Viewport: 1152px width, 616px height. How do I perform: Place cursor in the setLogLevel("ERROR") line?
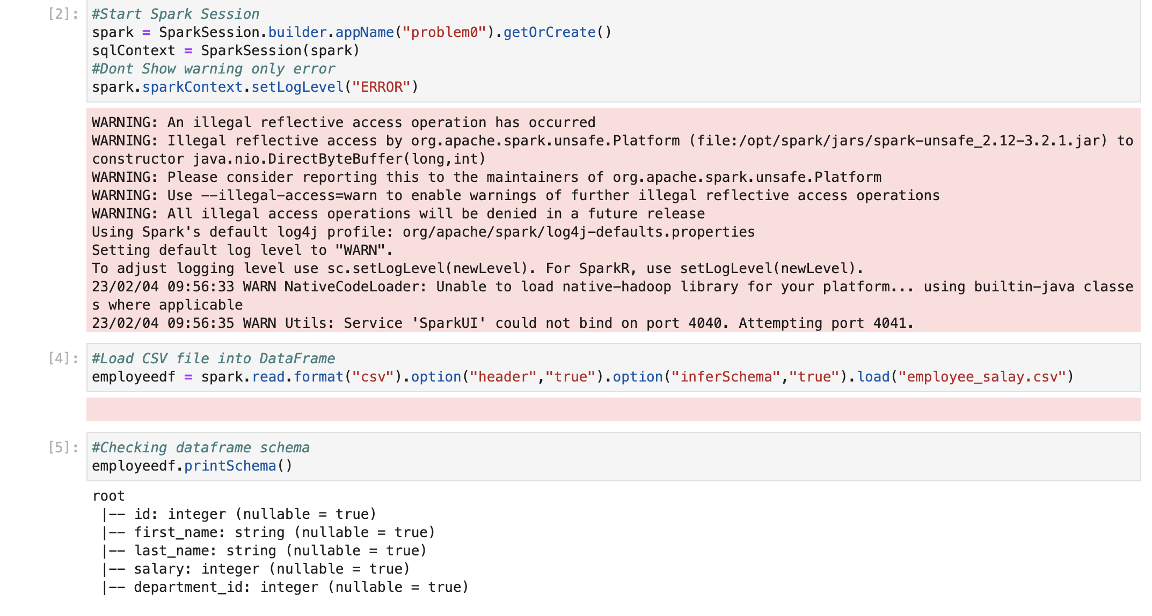(x=255, y=87)
